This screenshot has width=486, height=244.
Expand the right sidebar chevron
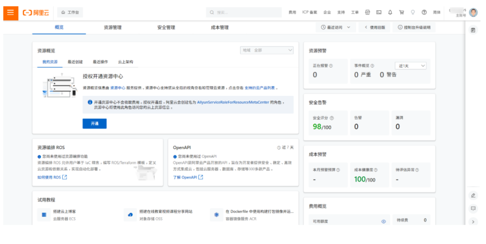473,222
